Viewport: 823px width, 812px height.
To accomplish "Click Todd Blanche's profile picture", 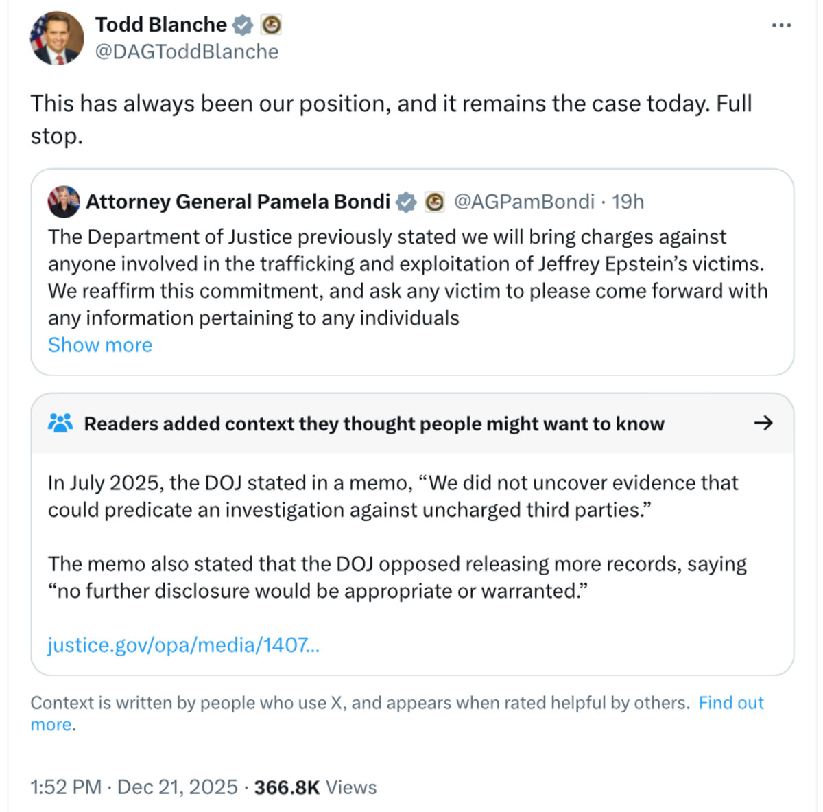I will pyautogui.click(x=58, y=37).
